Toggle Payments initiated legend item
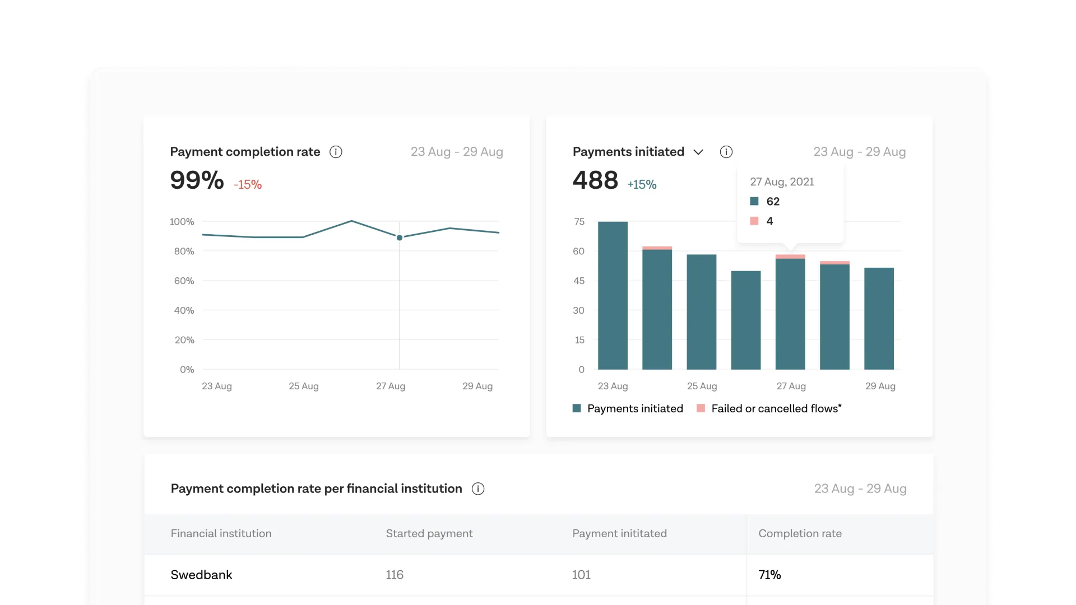This screenshot has width=1076, height=605. 635,409
